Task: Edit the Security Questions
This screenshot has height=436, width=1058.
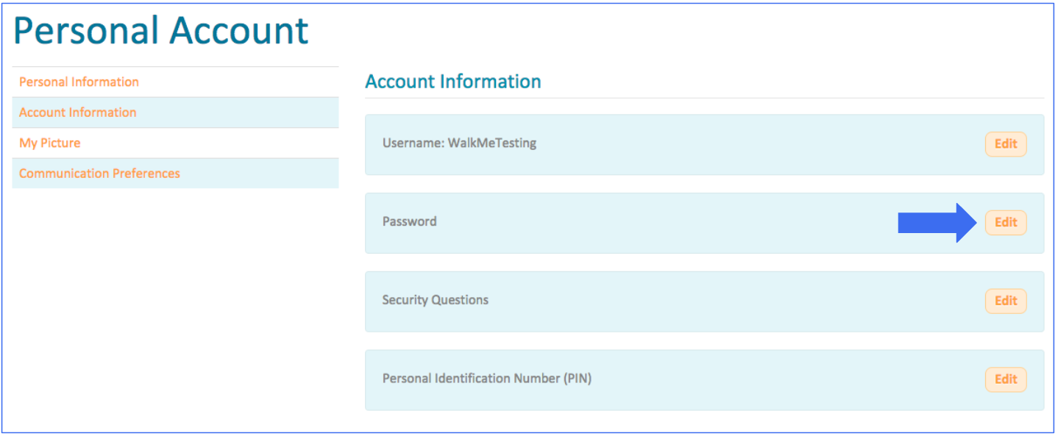Action: pyautogui.click(x=1005, y=301)
